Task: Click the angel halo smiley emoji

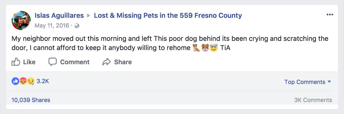Action: tap(213, 48)
